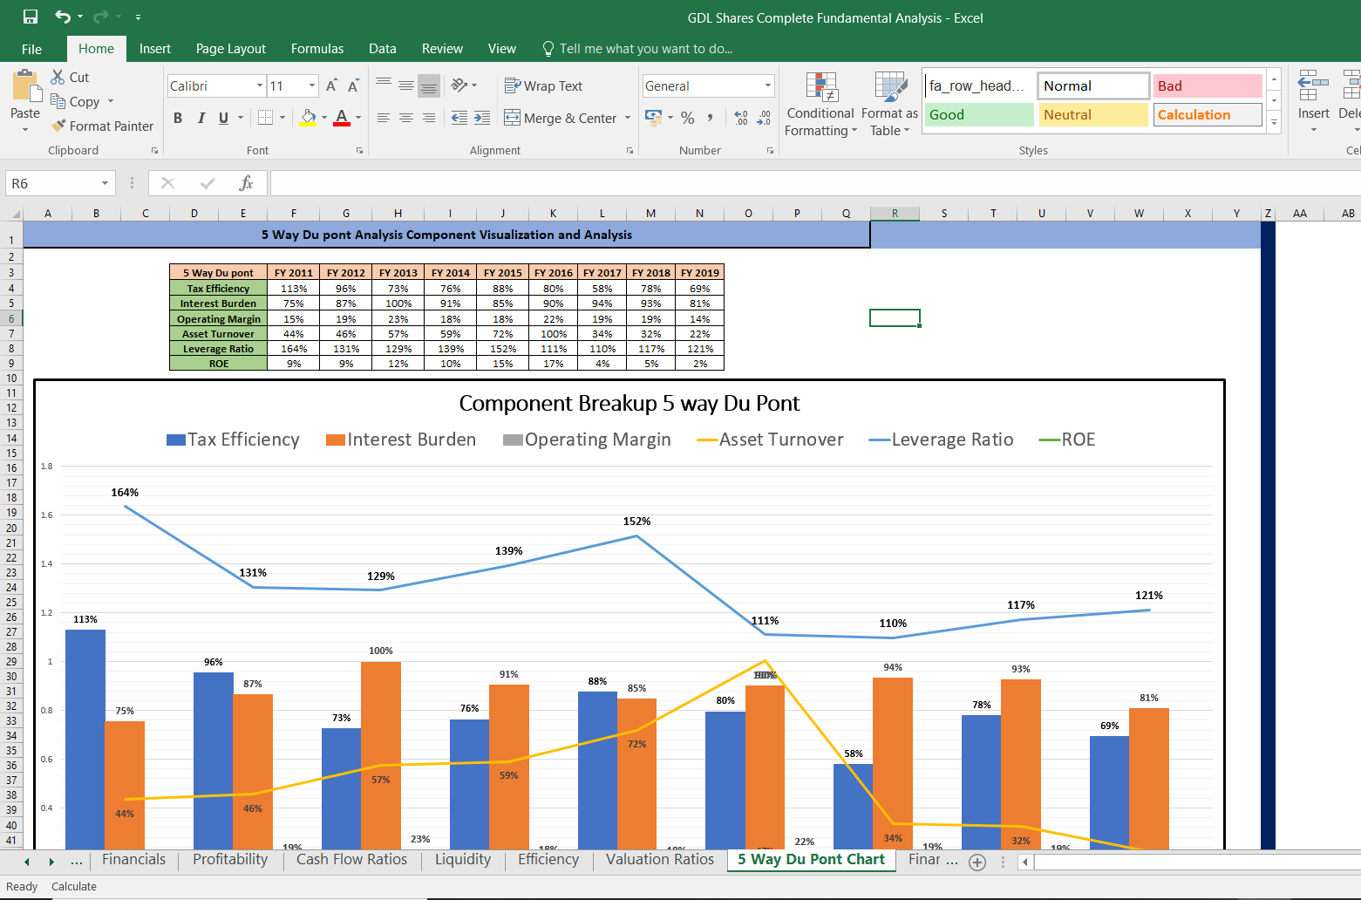Apply borders to selected cells
Screen dimensions: 1361x900
[x=266, y=117]
